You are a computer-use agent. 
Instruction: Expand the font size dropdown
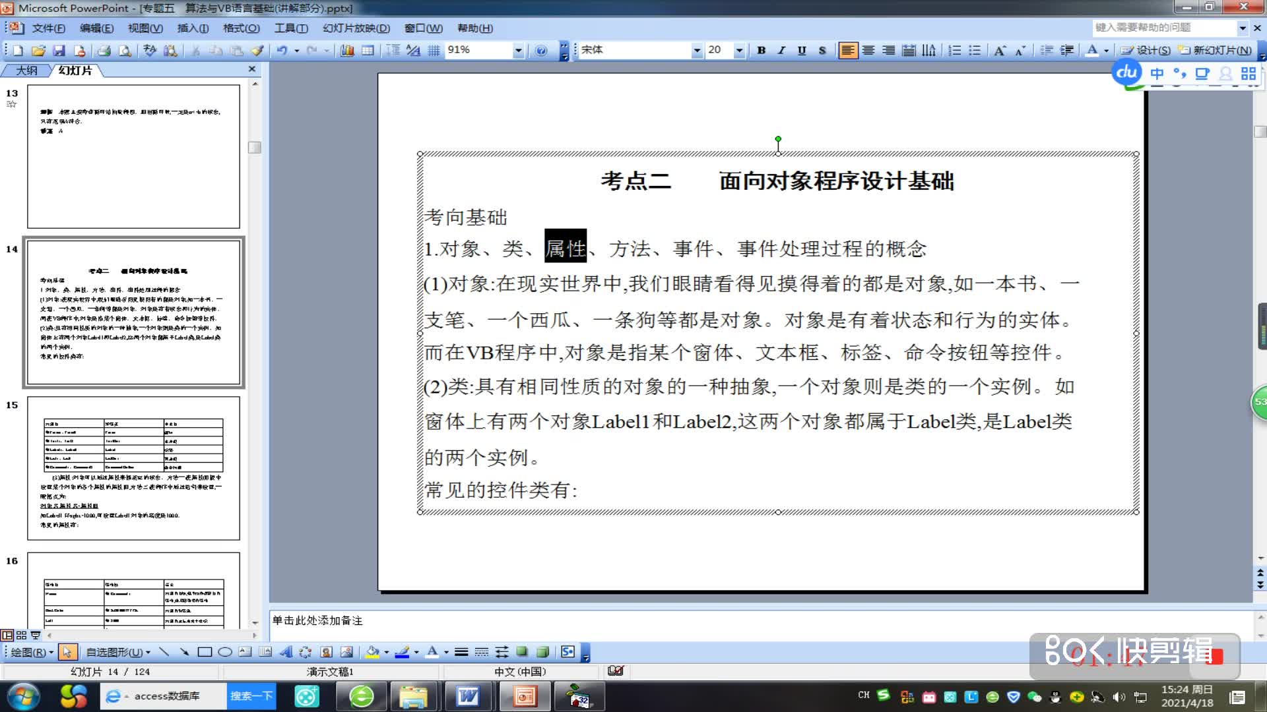[x=739, y=51]
